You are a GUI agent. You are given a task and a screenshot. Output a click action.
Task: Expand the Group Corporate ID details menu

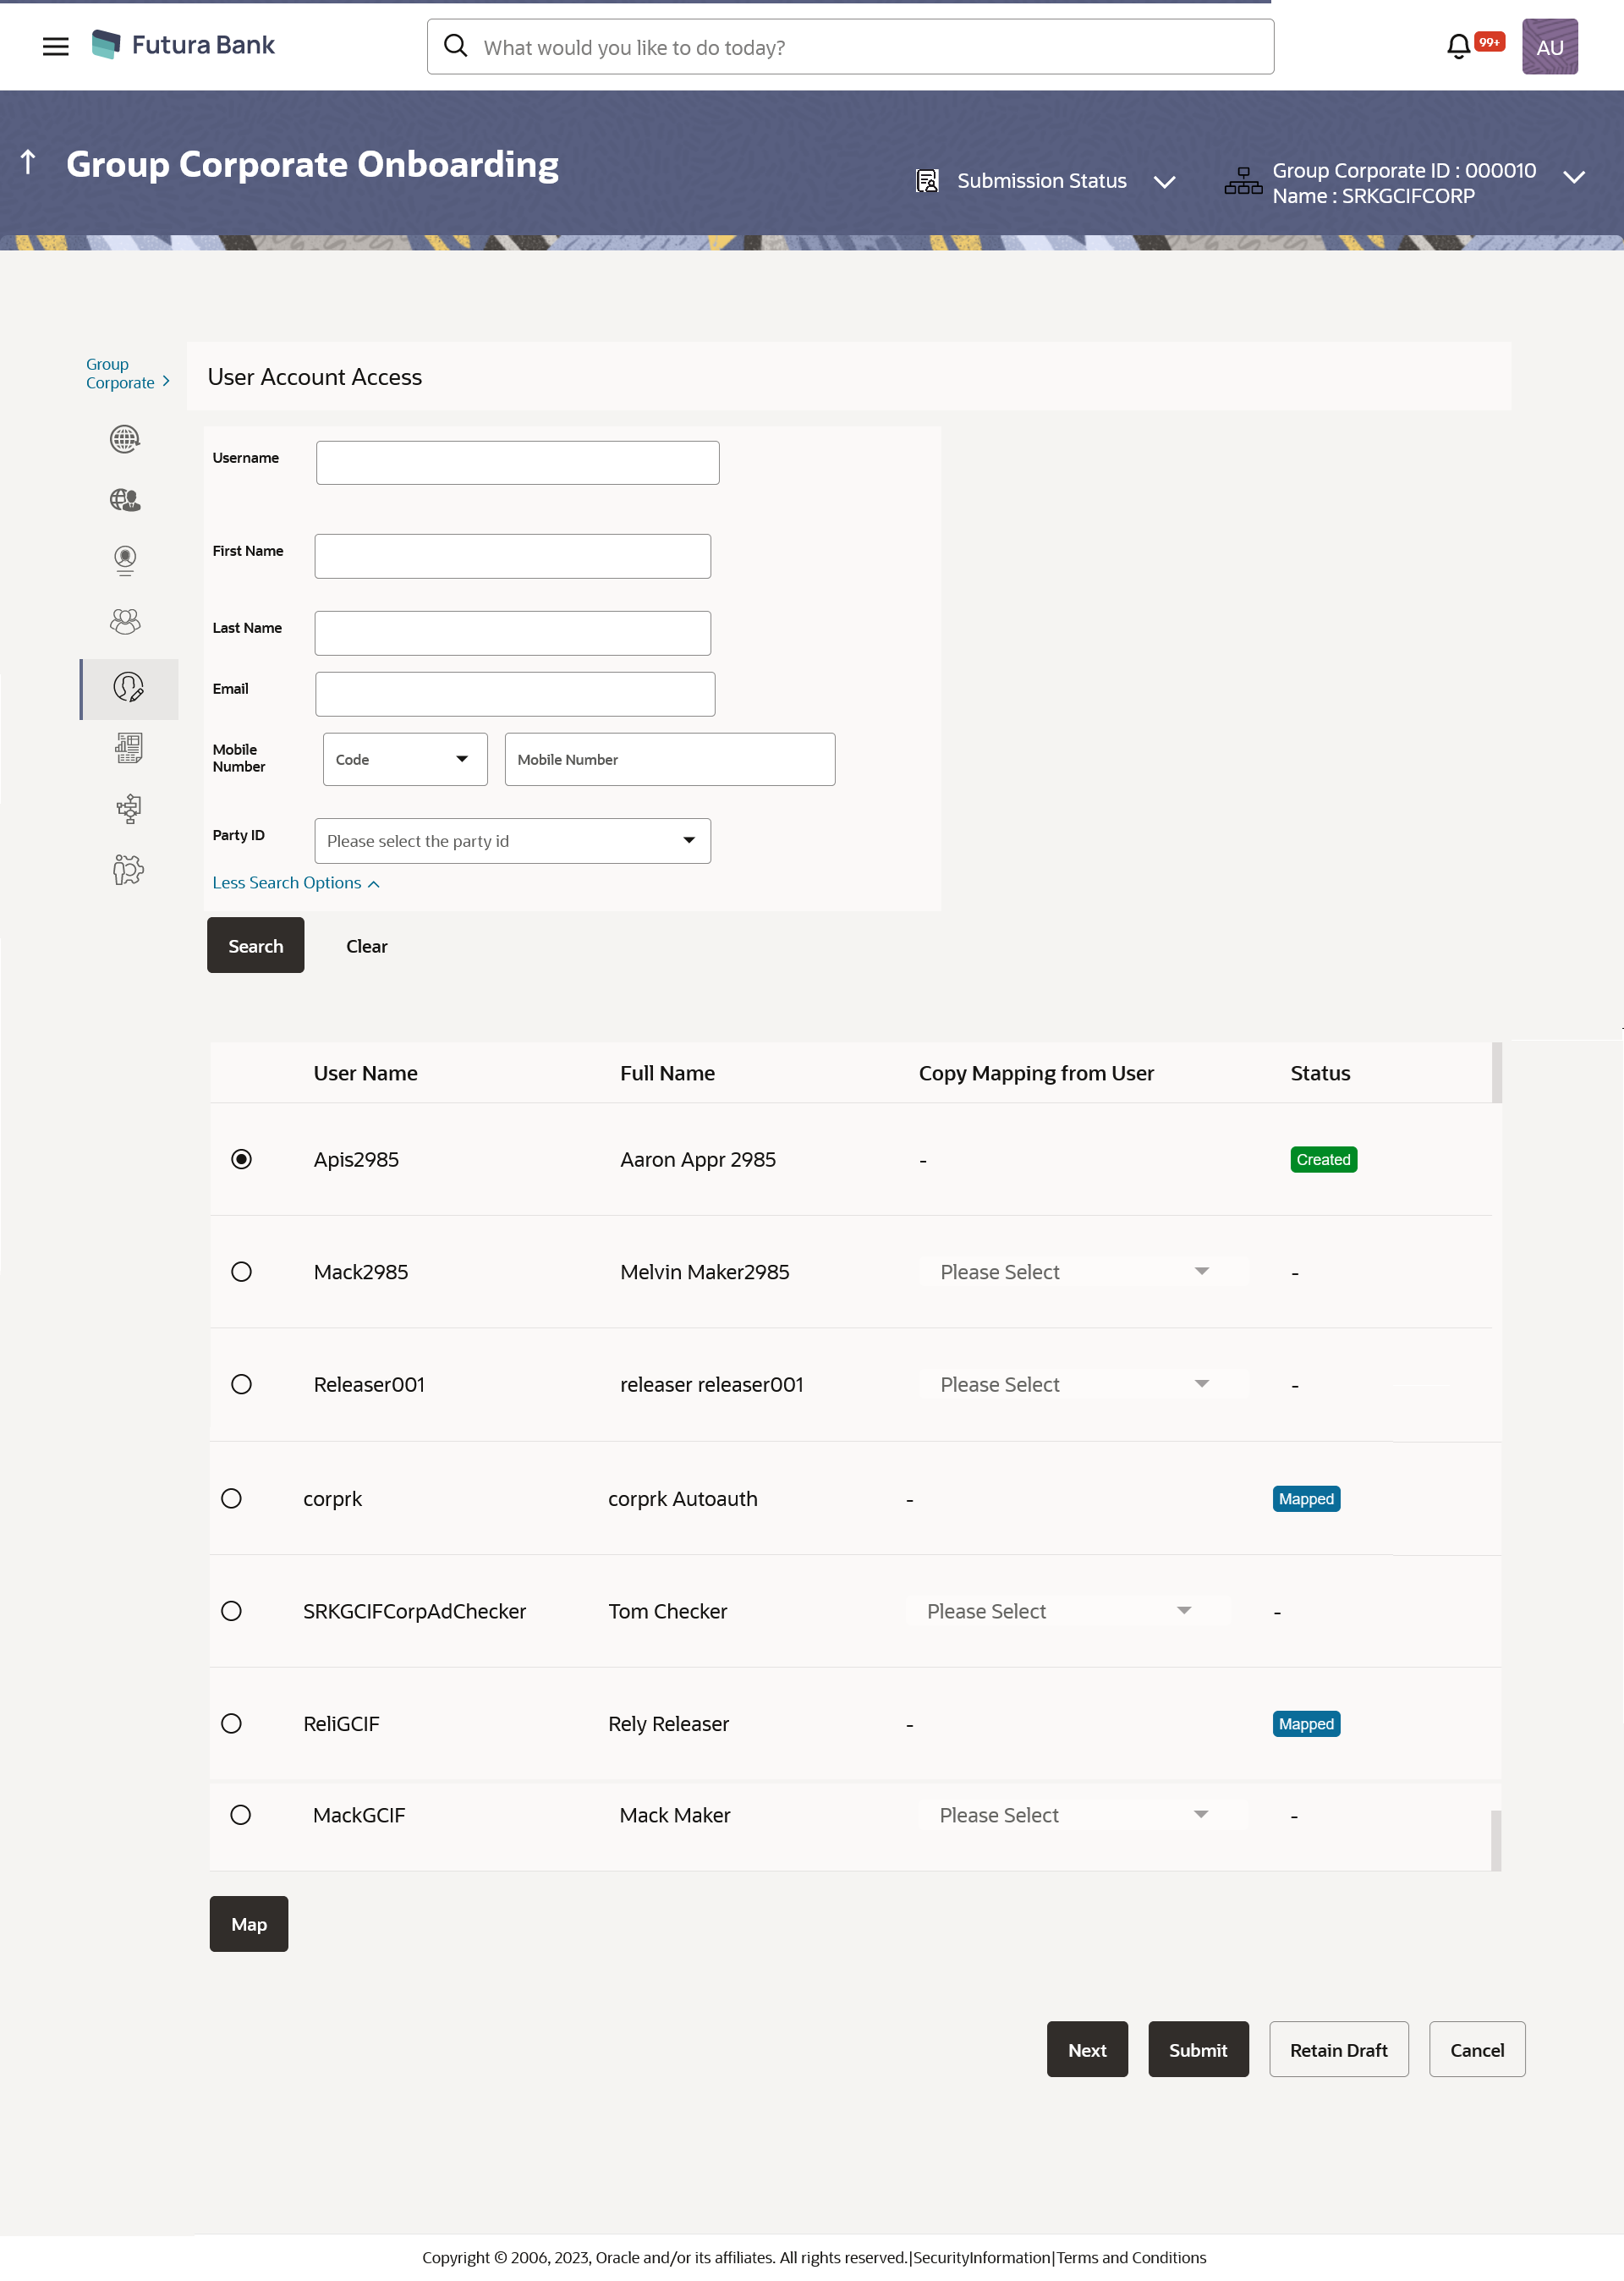pyautogui.click(x=1573, y=178)
